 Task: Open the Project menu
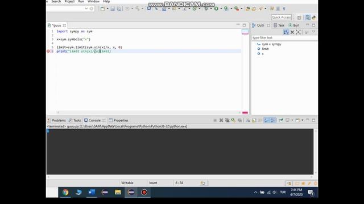tap(69, 1)
